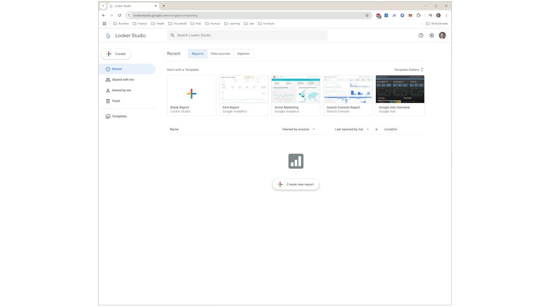This screenshot has height=307, width=547.
Task: Open the Jadi bookmarks folder
Action: pyautogui.click(x=249, y=23)
